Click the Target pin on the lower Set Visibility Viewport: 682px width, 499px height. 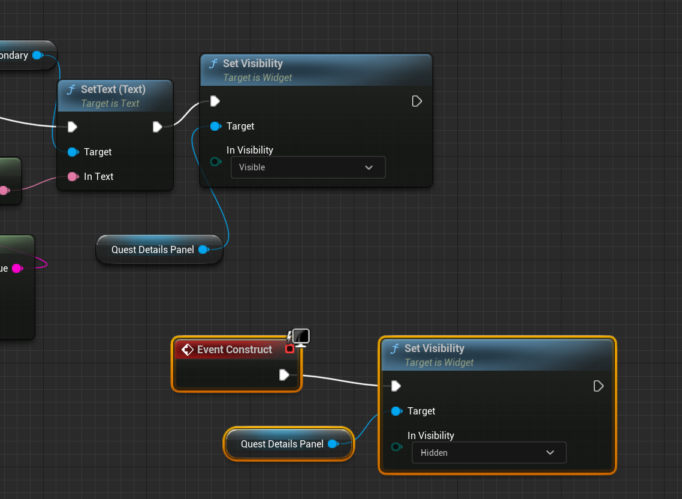(396, 411)
